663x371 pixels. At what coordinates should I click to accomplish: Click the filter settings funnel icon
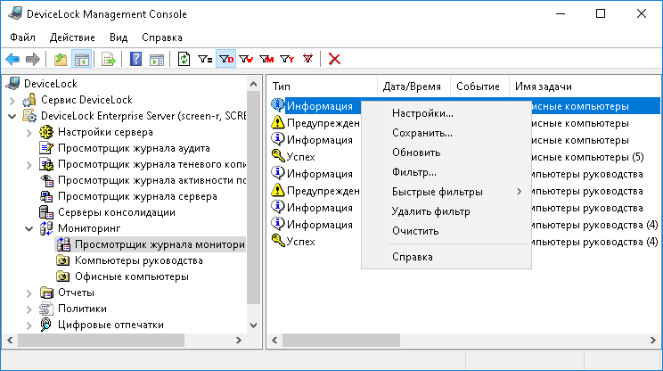[x=205, y=60]
